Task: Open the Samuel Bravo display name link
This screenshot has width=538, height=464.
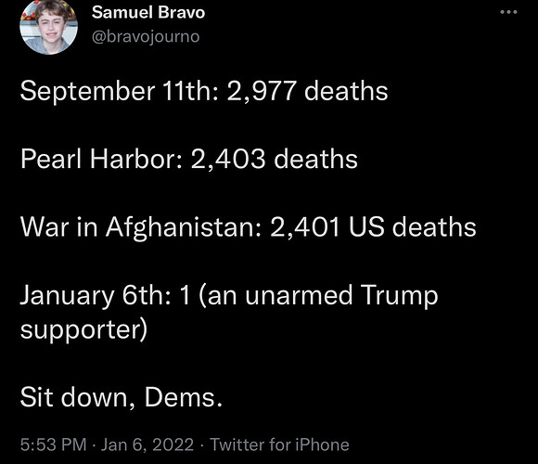Action: coord(148,13)
